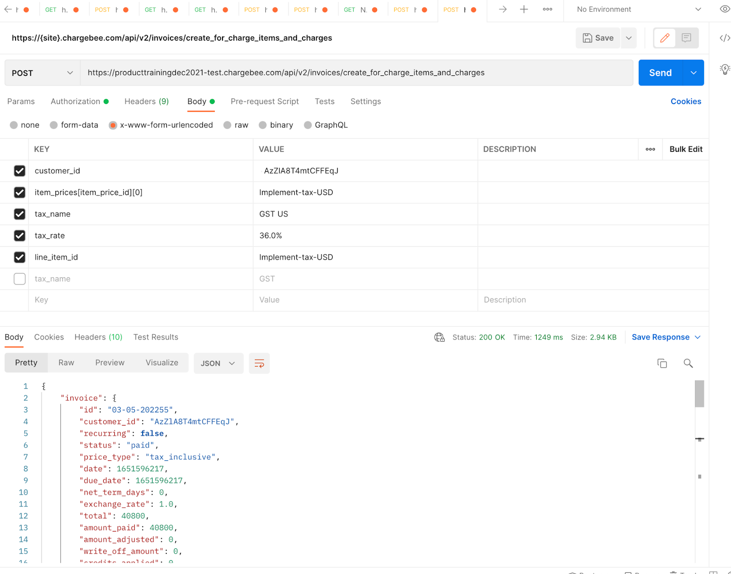This screenshot has width=731, height=574.
Task: Select the Pretty response view
Action: [x=26, y=363]
